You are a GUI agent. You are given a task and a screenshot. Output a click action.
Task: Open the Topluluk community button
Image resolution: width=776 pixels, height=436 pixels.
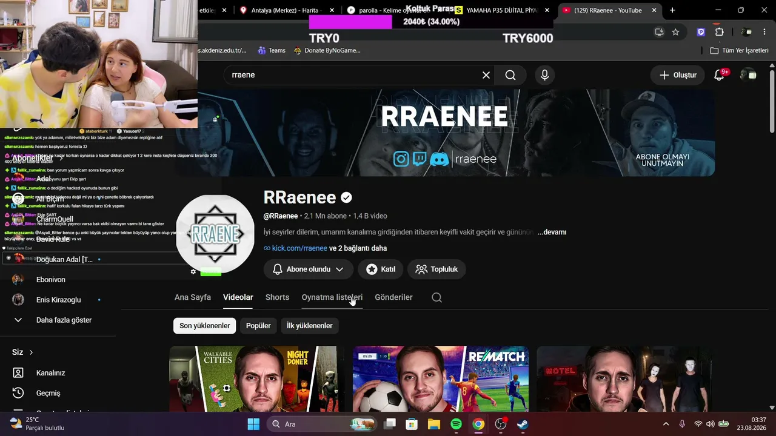[436, 269]
